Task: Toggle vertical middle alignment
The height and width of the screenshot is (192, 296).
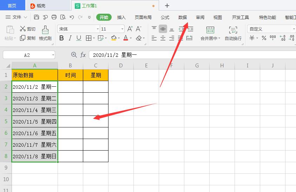Action: tap(163, 29)
